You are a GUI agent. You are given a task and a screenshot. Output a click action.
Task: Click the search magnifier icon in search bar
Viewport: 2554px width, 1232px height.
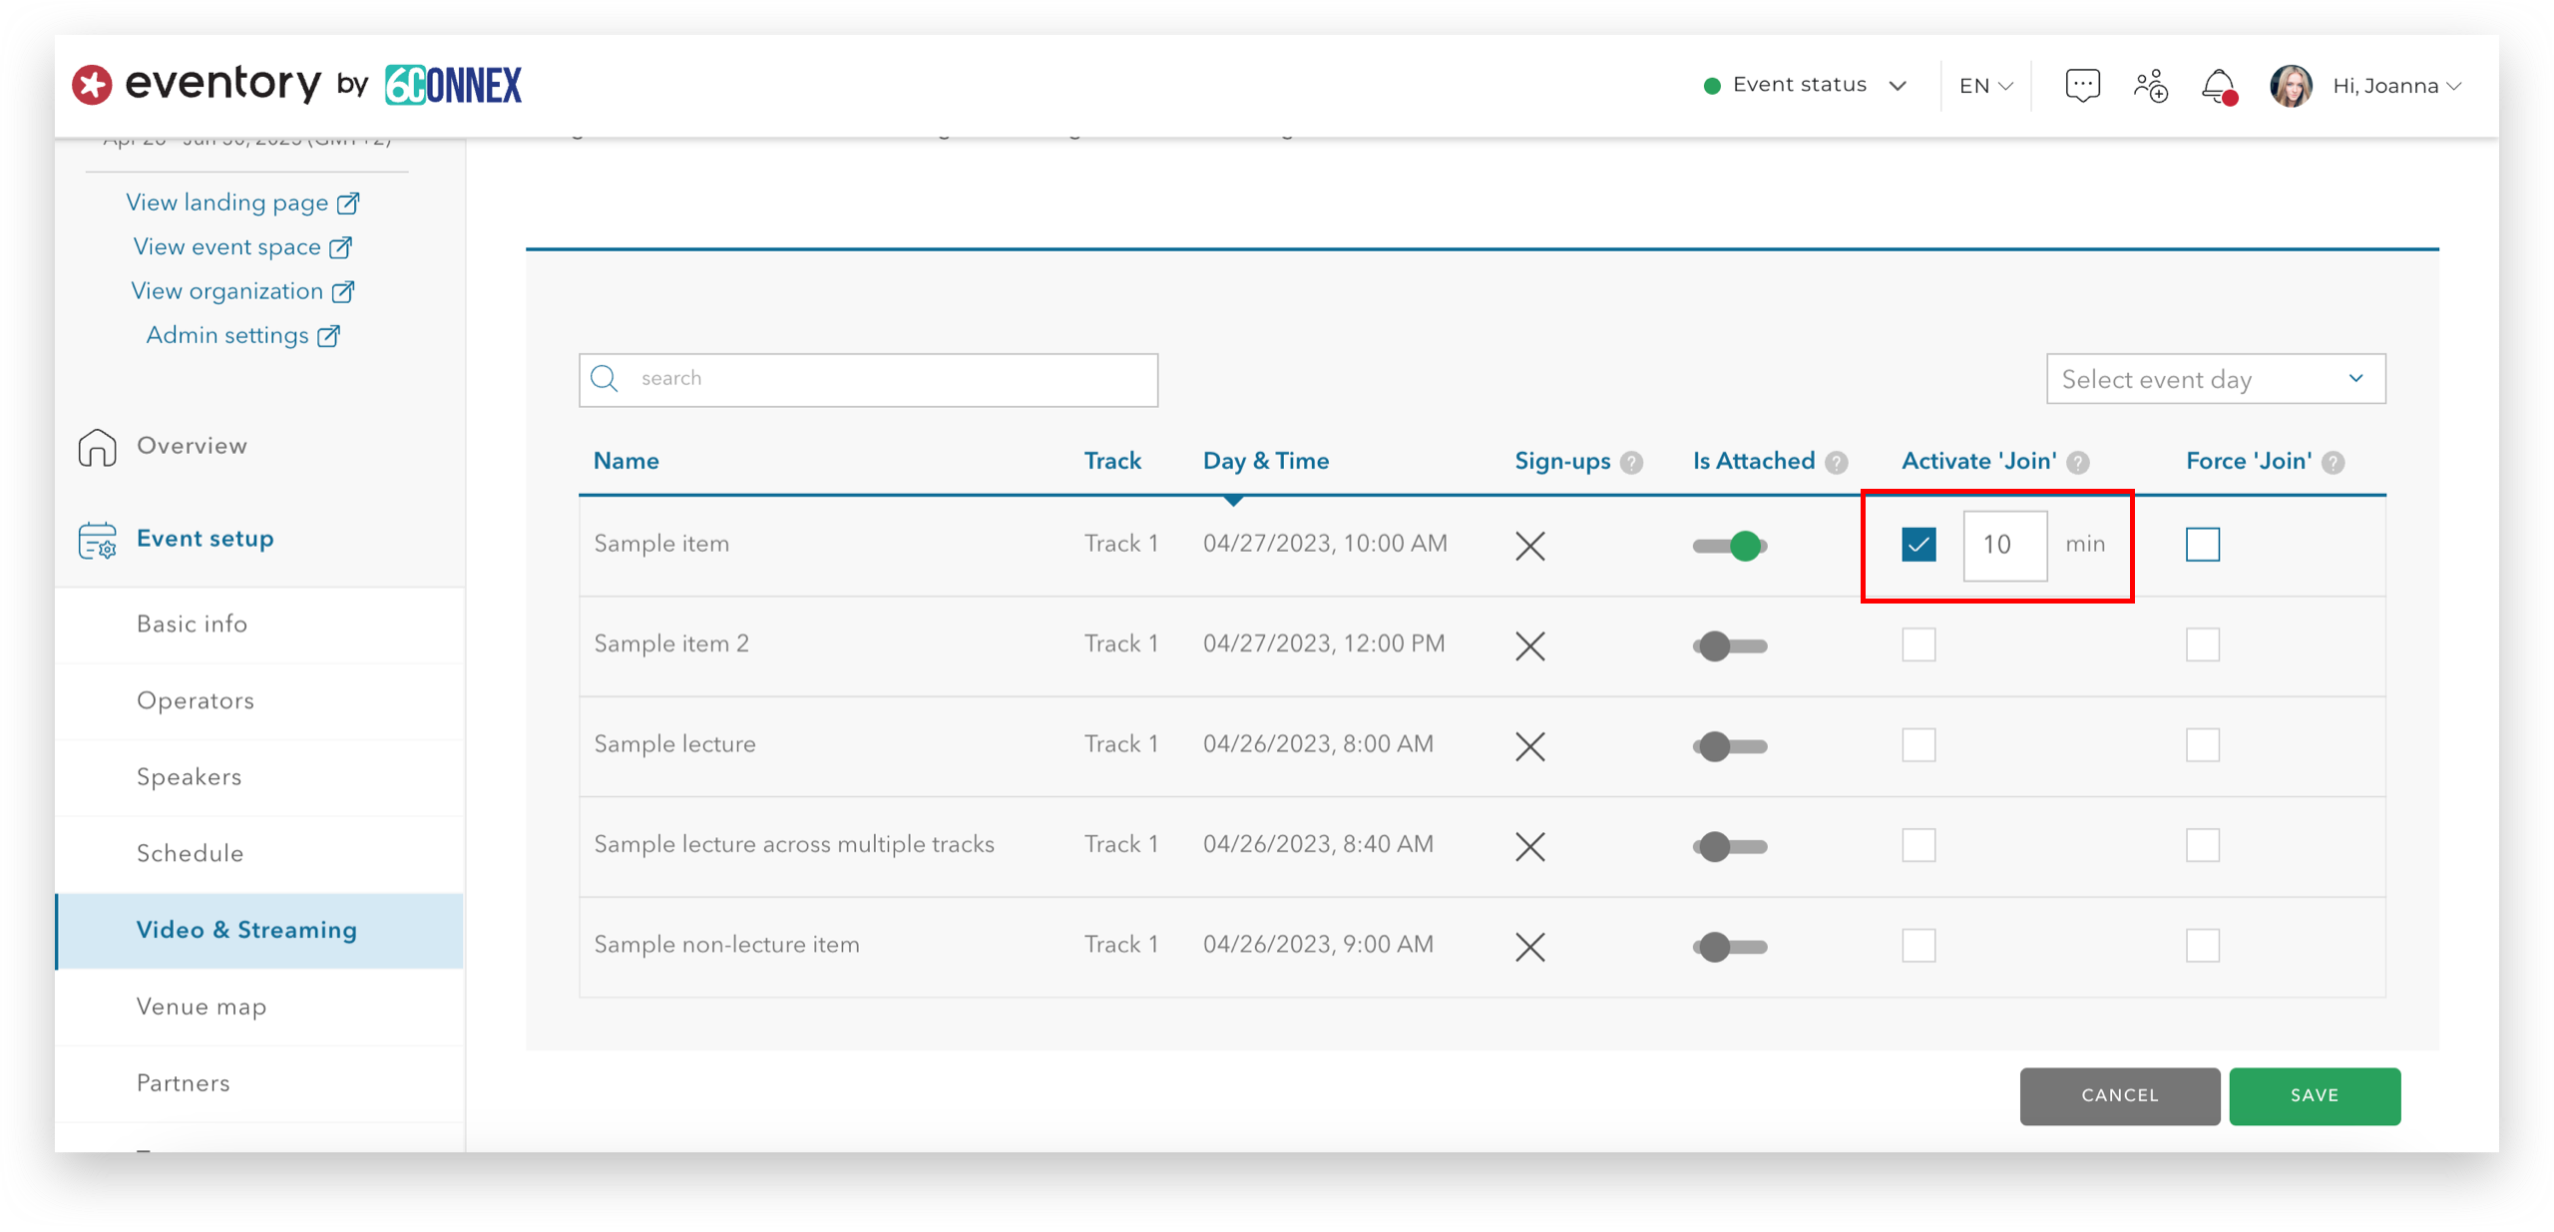point(608,378)
